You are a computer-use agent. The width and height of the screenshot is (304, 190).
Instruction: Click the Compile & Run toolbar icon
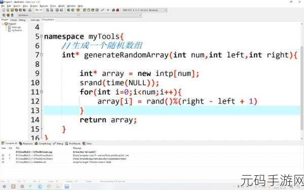[x=93, y=10]
